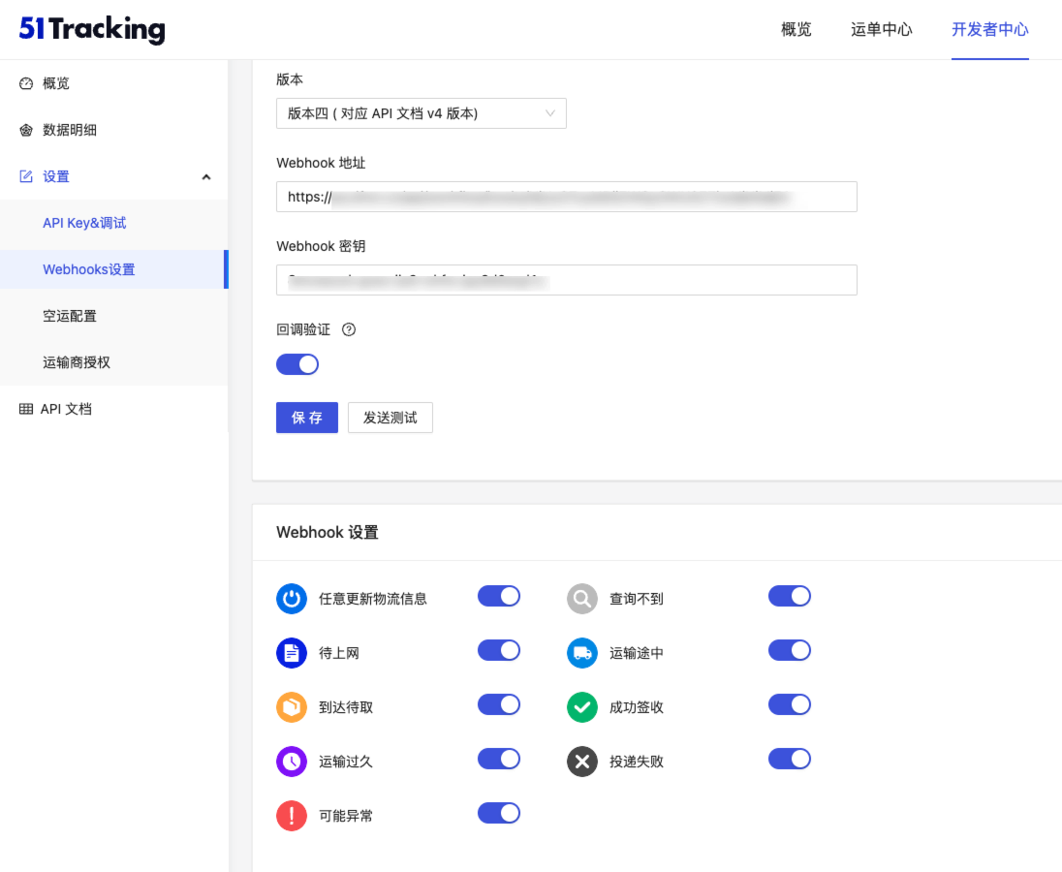Open the 版本 dropdown selector
This screenshot has width=1062, height=872.
421,113
